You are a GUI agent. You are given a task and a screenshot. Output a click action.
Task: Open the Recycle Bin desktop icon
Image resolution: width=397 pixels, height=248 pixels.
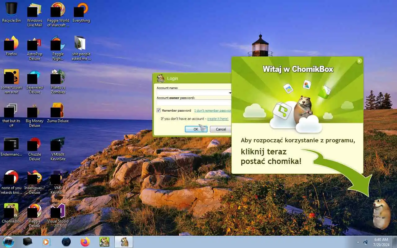coord(11,12)
